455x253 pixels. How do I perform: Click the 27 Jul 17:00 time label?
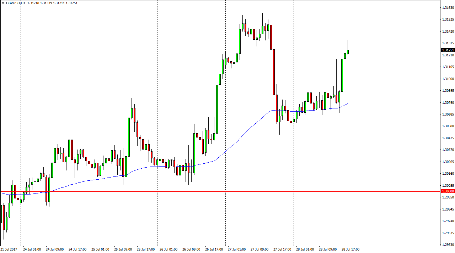pyautogui.click(x=282, y=249)
